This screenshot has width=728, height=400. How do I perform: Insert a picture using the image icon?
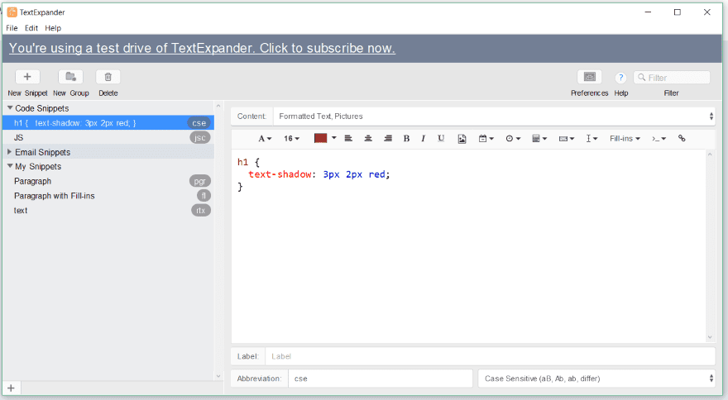coord(462,139)
